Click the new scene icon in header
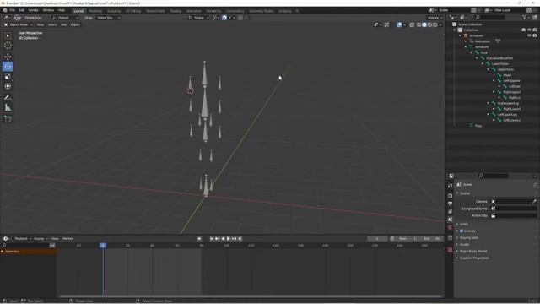Image resolution: width=540 pixels, height=304 pixels. click(x=473, y=10)
